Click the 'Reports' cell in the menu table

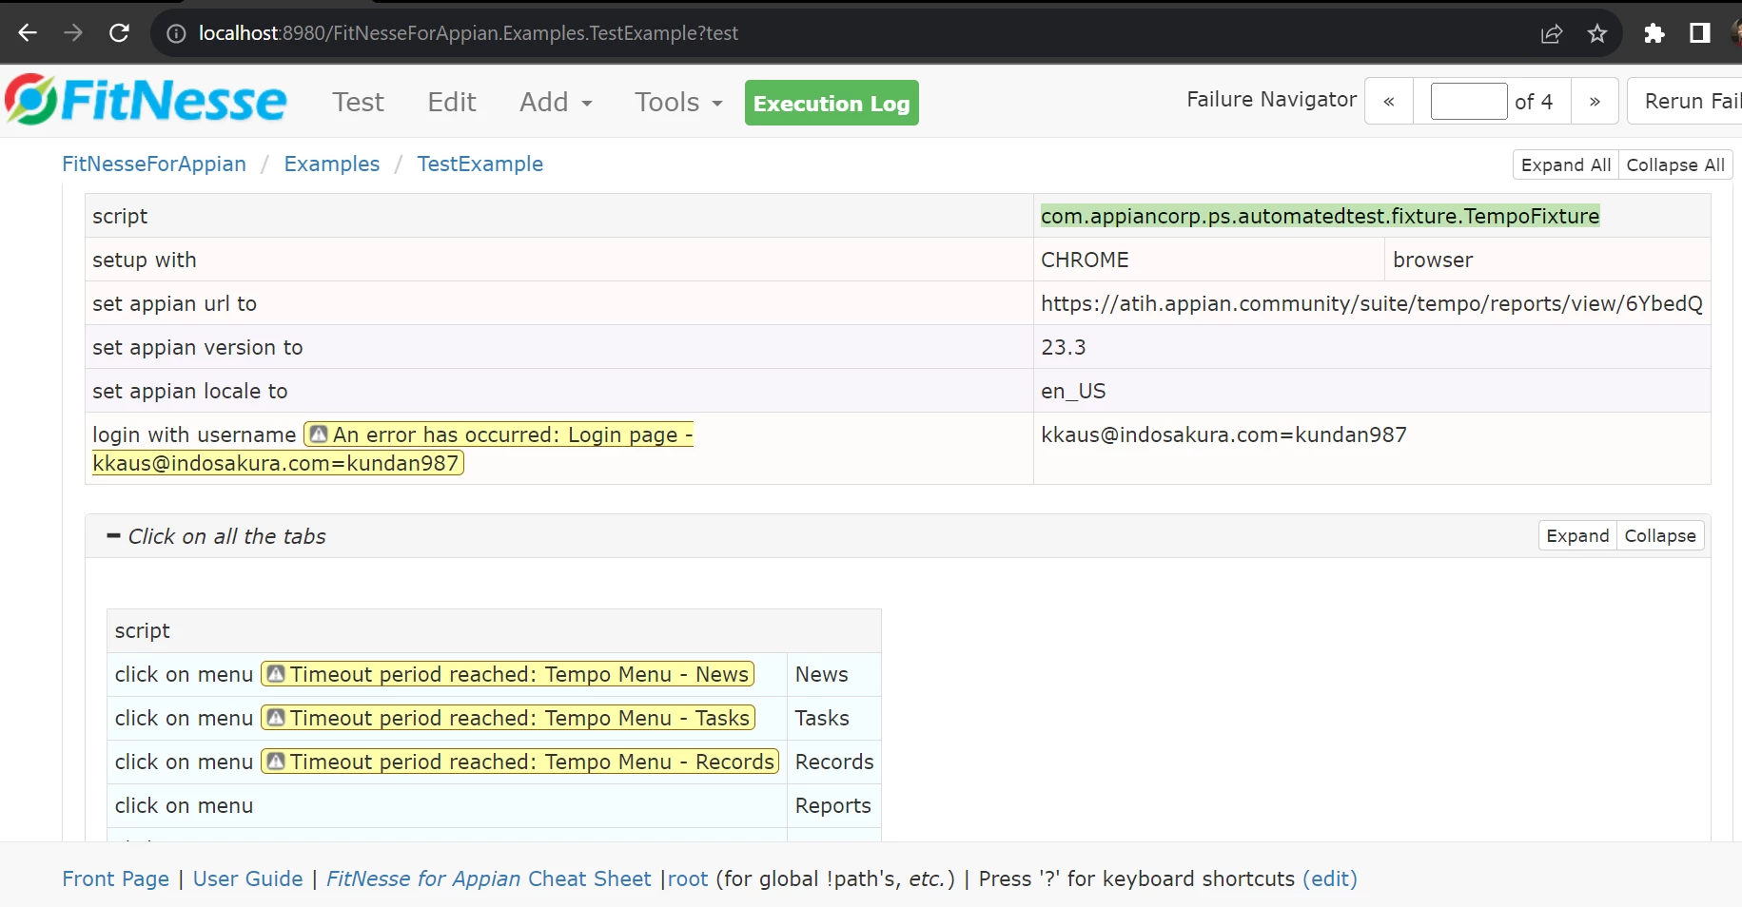(x=834, y=805)
